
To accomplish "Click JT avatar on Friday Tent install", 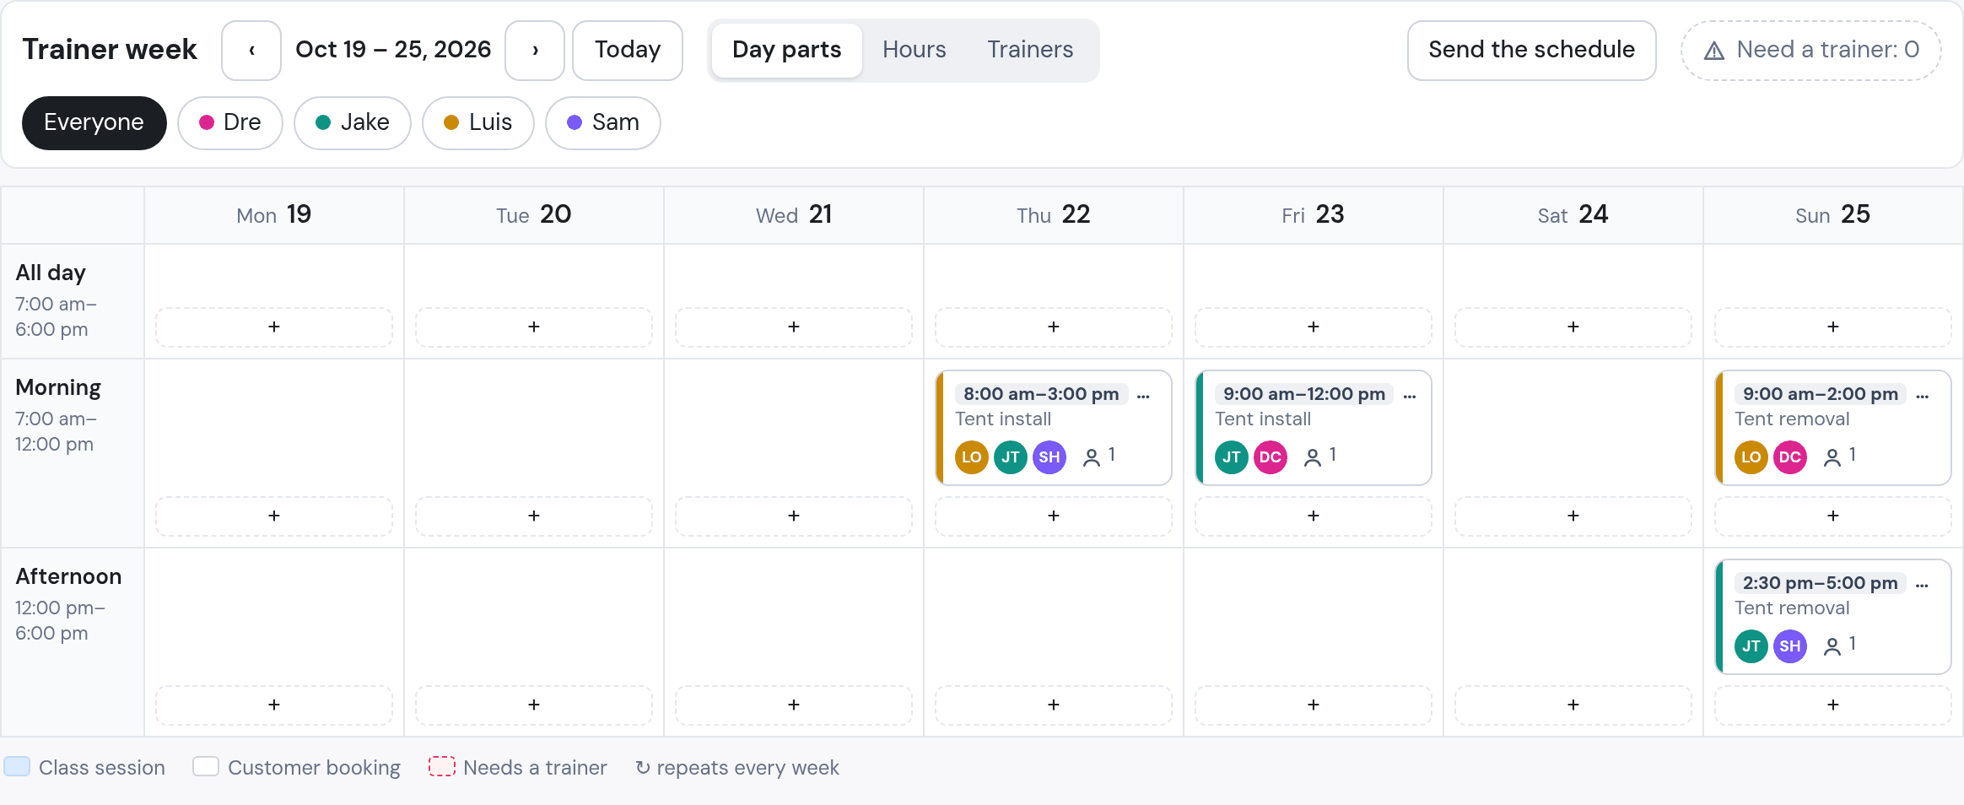I will click(1232, 457).
